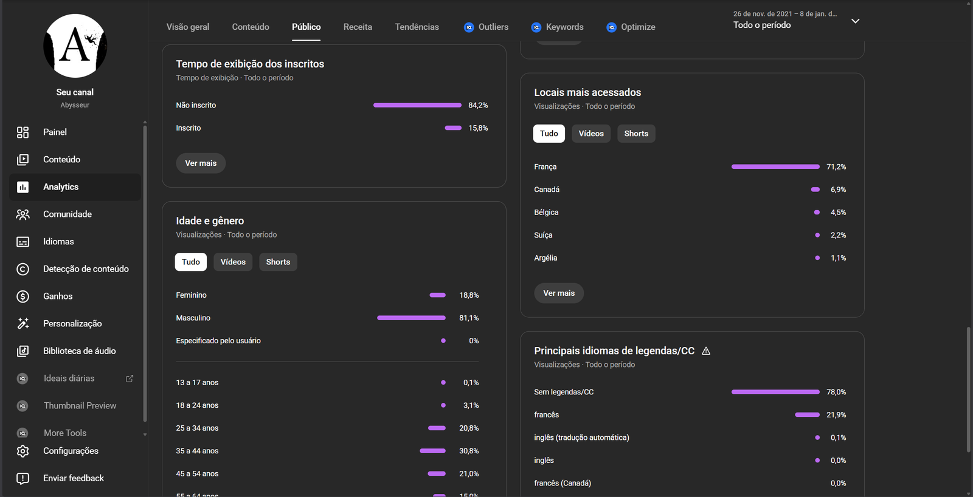Click the Detecção de conteúdo copyright icon
973x497 pixels.
coord(23,269)
